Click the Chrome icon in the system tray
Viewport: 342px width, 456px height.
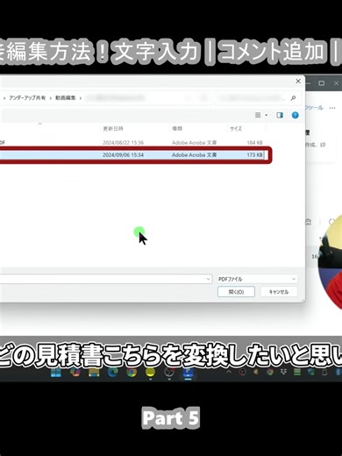pos(270,372)
